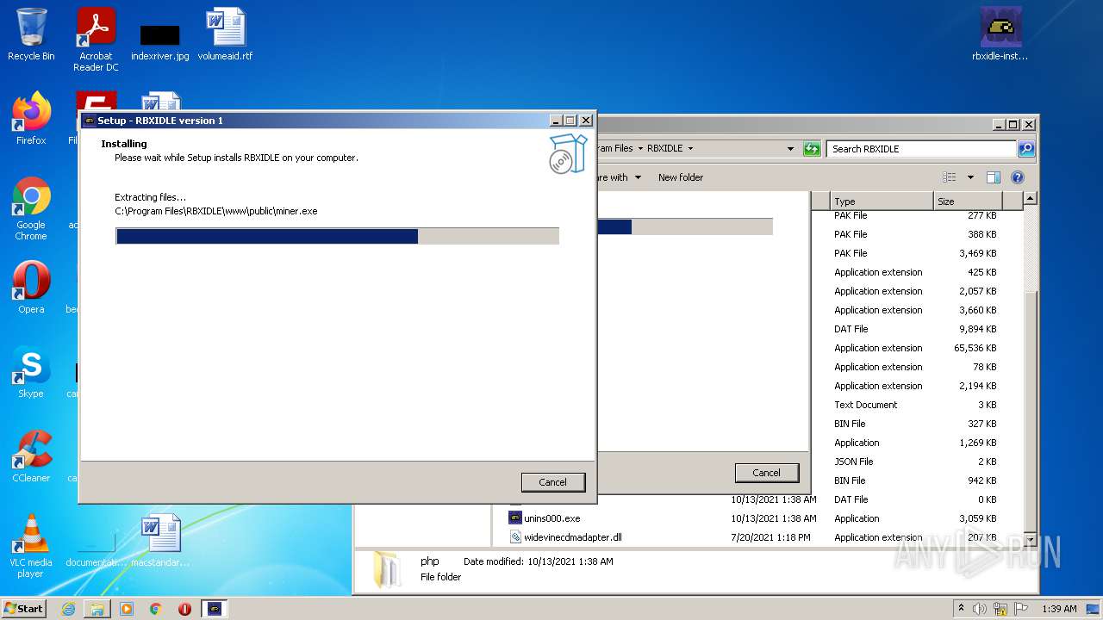Click the Start button

click(24, 608)
